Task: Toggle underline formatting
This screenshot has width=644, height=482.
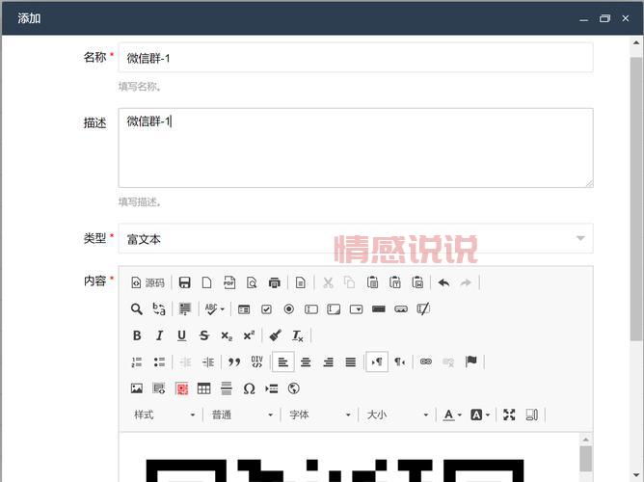Action: pyautogui.click(x=181, y=335)
